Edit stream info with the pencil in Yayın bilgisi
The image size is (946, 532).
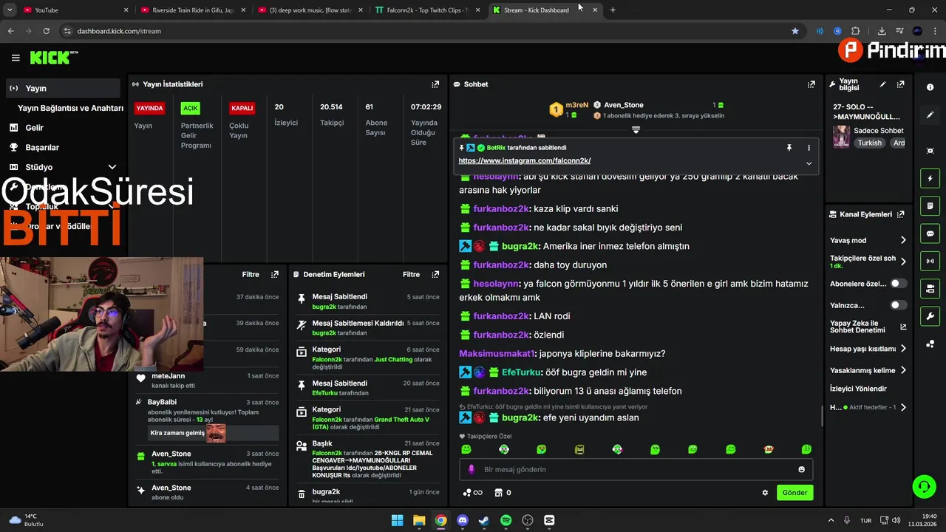pos(882,84)
